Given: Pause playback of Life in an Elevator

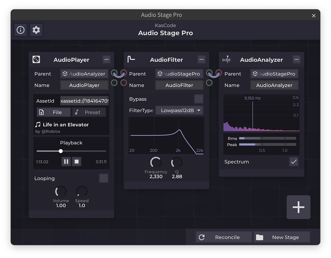Looking at the screenshot, I should 66,161.
